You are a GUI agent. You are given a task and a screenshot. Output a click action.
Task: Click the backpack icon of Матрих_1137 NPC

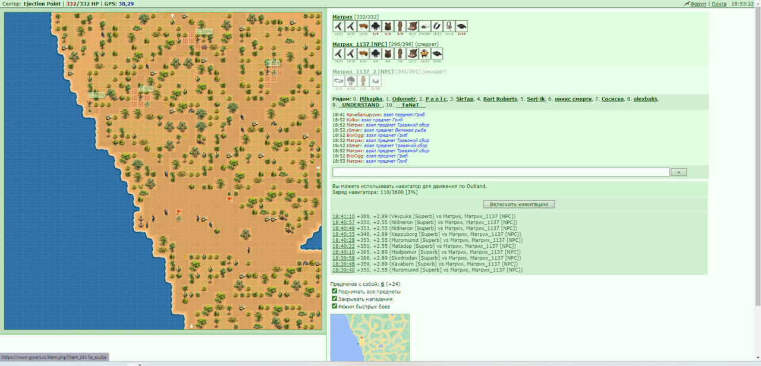pyautogui.click(x=424, y=53)
